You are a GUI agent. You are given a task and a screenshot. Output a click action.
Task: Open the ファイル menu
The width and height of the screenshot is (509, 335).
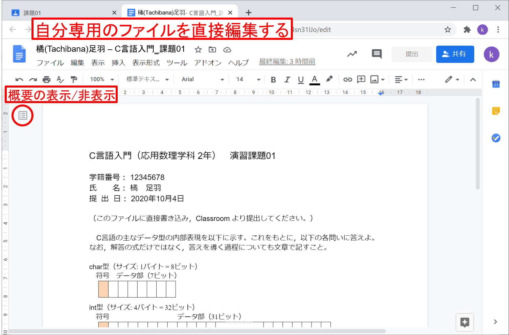coord(50,63)
